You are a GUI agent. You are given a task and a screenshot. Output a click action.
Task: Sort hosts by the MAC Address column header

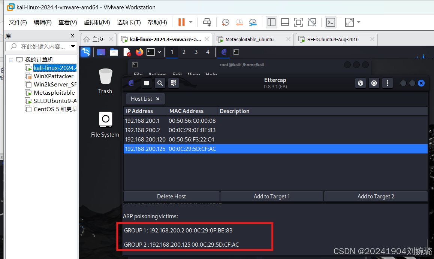click(192, 111)
